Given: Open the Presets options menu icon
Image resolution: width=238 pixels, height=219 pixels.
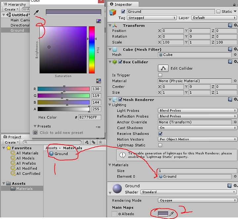Looking at the screenshot, I should point(98,127).
